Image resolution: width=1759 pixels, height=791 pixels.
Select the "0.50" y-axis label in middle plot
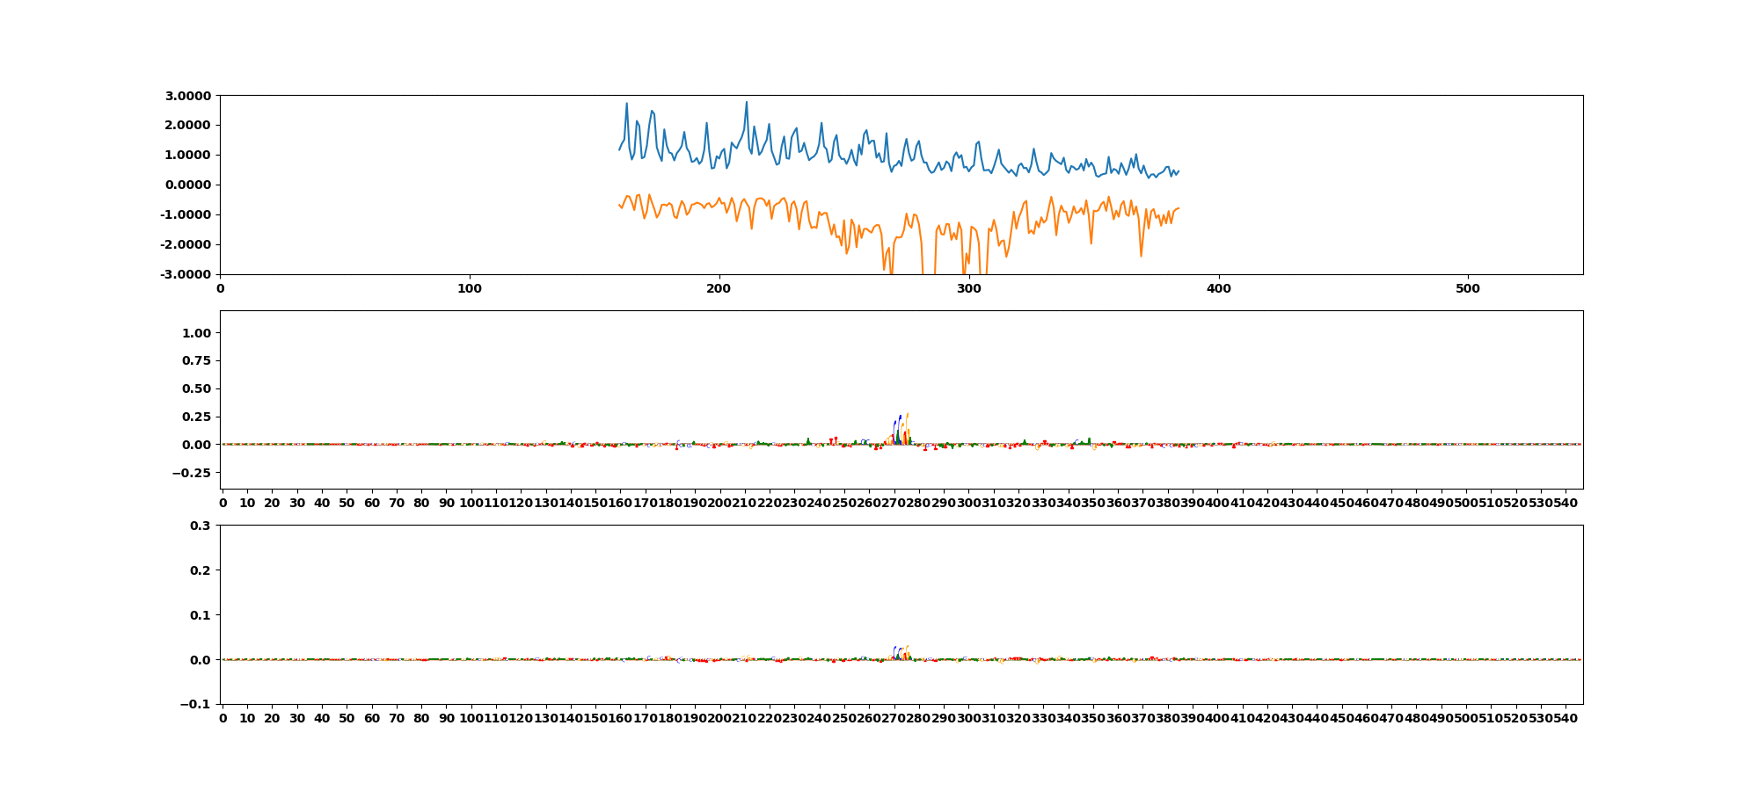pyautogui.click(x=196, y=388)
